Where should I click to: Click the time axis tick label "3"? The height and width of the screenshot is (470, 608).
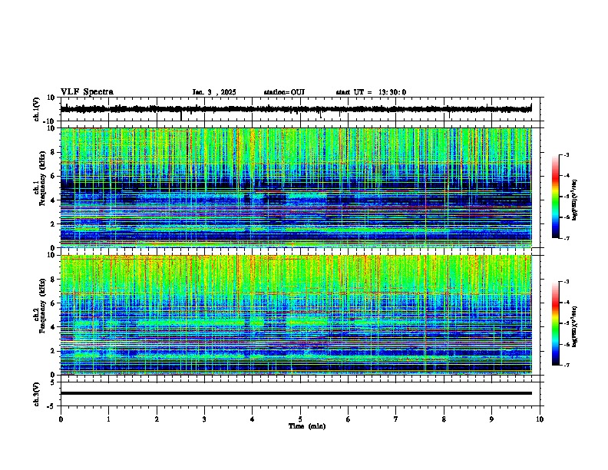click(x=204, y=419)
